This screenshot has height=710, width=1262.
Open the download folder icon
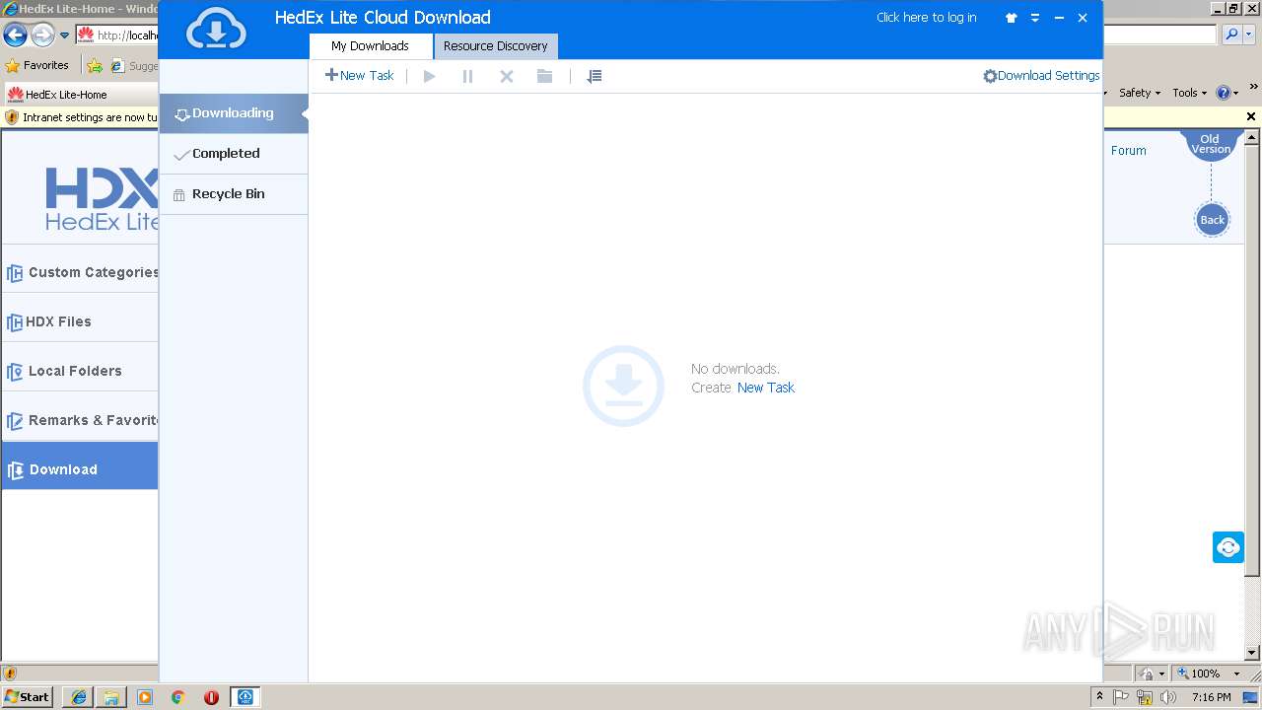544,76
